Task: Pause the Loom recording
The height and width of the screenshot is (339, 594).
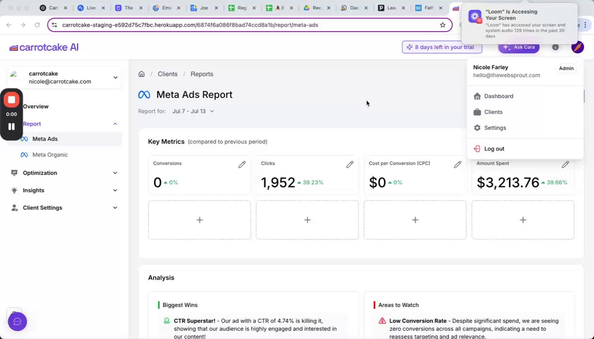Action: pos(11,127)
